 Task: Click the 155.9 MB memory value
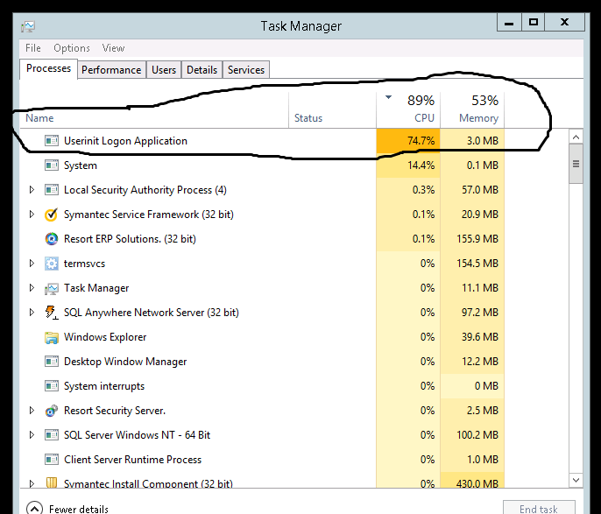477,239
